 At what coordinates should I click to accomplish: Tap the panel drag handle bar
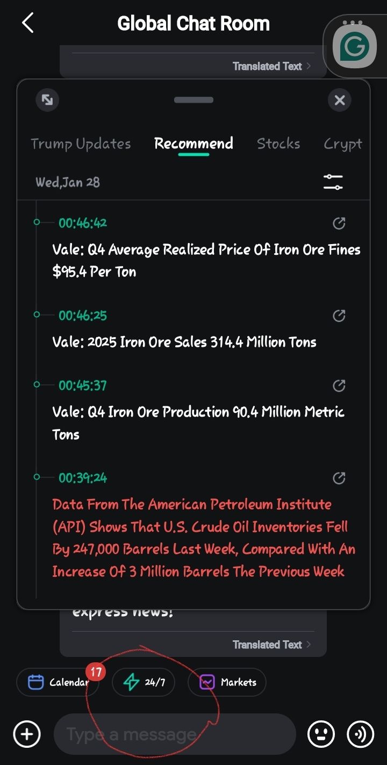[x=193, y=100]
